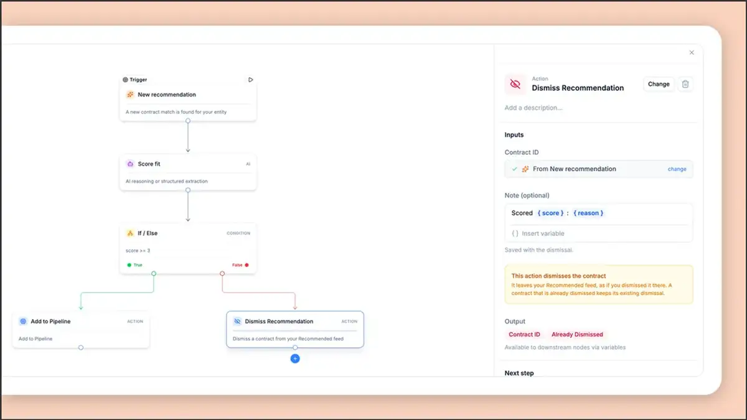
Task: Click the Add to Pipeline node icon
Action: click(23, 322)
